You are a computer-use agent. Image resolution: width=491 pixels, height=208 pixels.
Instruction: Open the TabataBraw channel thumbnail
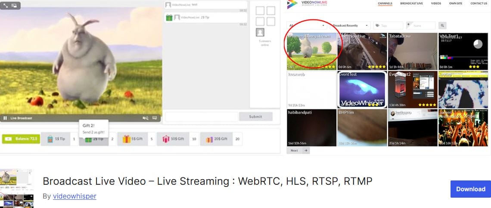point(413,51)
